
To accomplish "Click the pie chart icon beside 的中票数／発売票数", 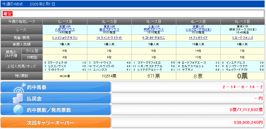I will (18, 110).
